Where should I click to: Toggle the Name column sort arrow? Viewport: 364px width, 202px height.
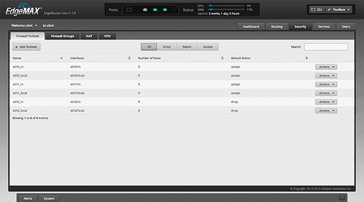coord(61,58)
